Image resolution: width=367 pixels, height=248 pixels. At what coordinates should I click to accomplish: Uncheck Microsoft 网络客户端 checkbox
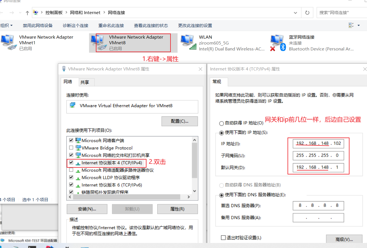pyautogui.click(x=71, y=140)
